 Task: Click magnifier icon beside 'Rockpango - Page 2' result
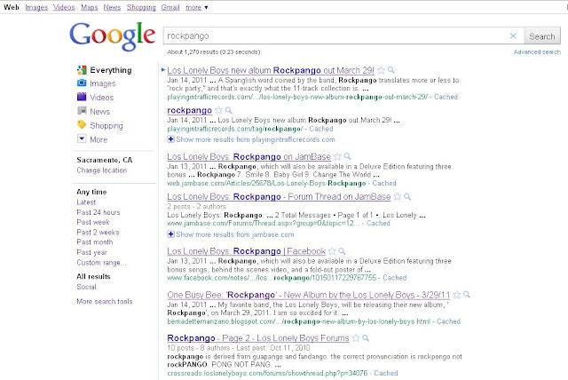366,337
